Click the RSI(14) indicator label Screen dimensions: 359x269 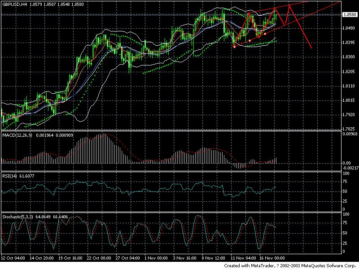tap(10, 176)
